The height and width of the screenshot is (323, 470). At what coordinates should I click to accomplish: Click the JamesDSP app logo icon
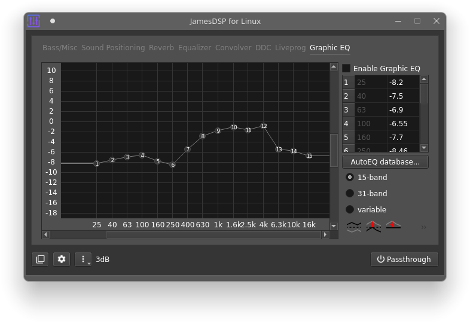click(x=33, y=21)
